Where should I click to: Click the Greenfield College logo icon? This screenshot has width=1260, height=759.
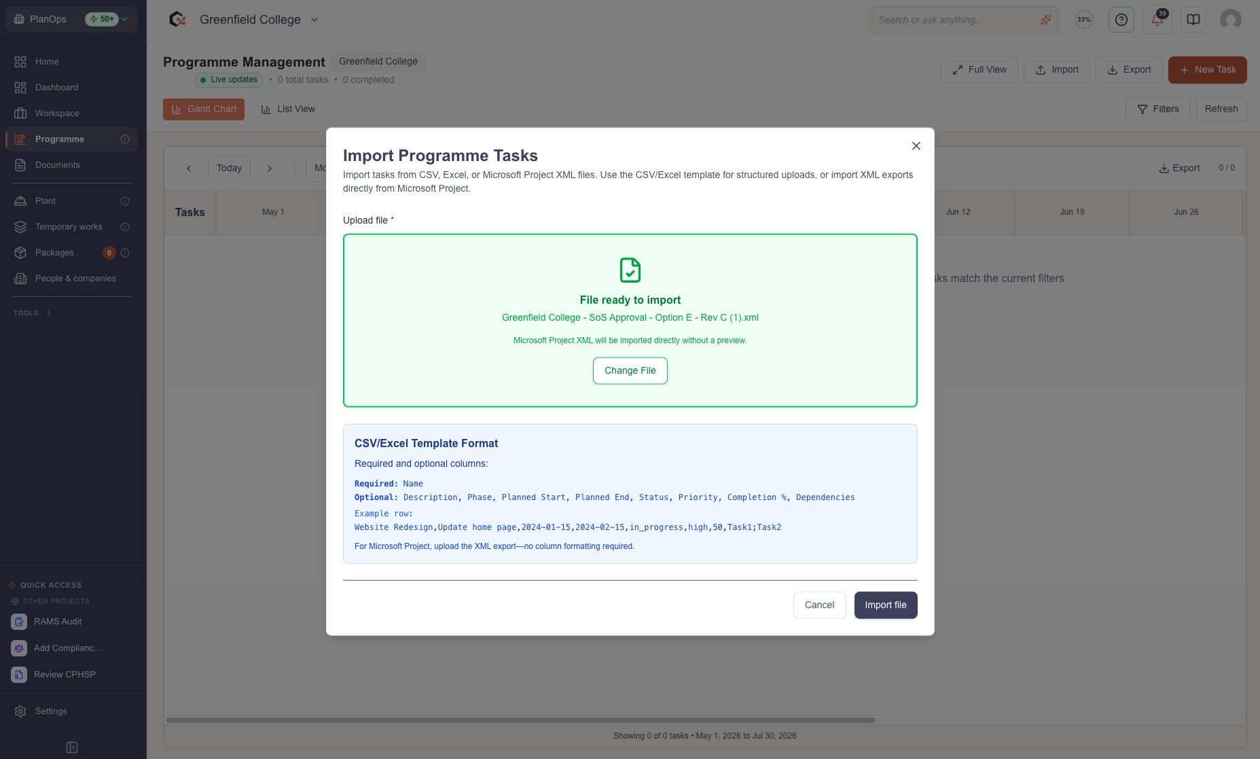tap(178, 20)
